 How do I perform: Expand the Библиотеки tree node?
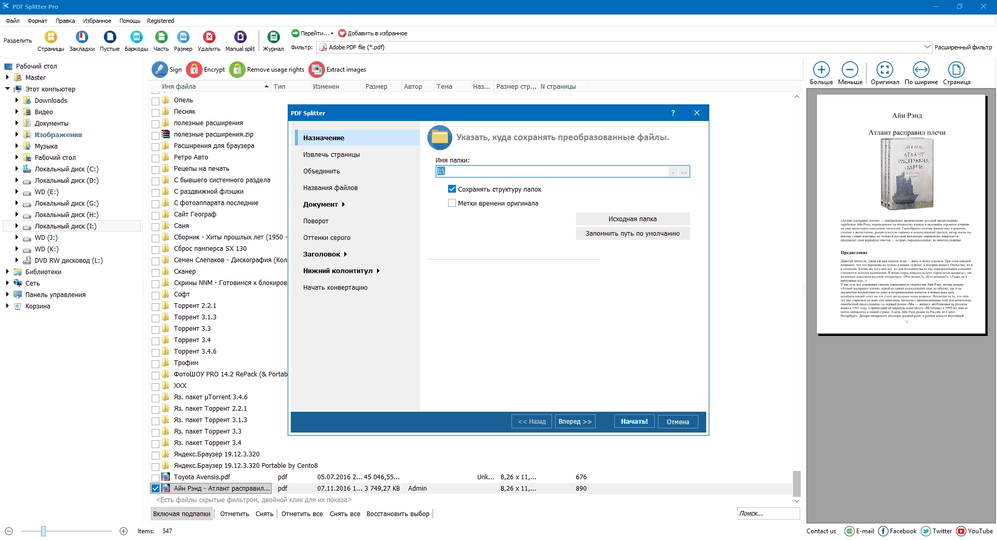(8, 272)
